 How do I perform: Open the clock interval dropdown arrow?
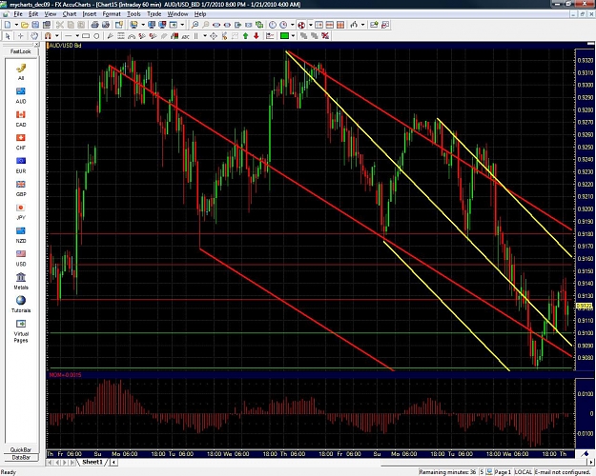click(x=293, y=25)
